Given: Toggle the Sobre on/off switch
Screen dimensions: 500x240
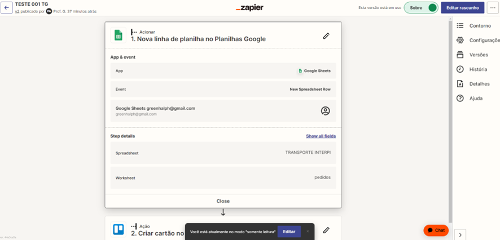Looking at the screenshot, I should tap(432, 8).
